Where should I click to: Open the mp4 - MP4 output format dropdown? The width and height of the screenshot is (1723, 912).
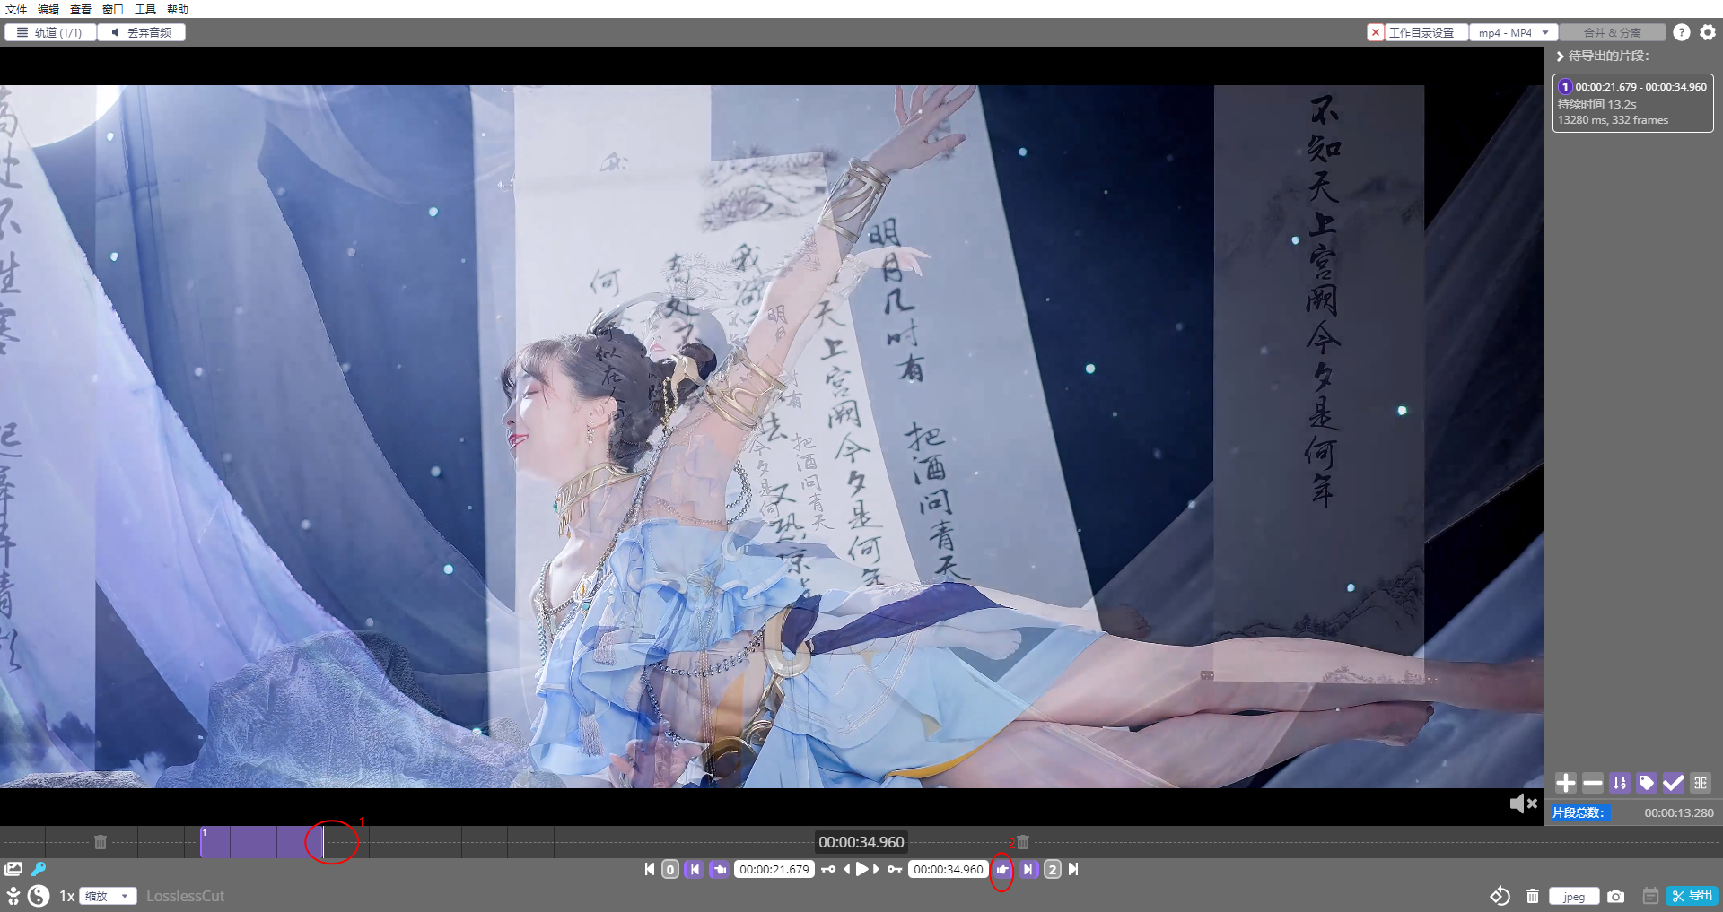coord(1514,32)
